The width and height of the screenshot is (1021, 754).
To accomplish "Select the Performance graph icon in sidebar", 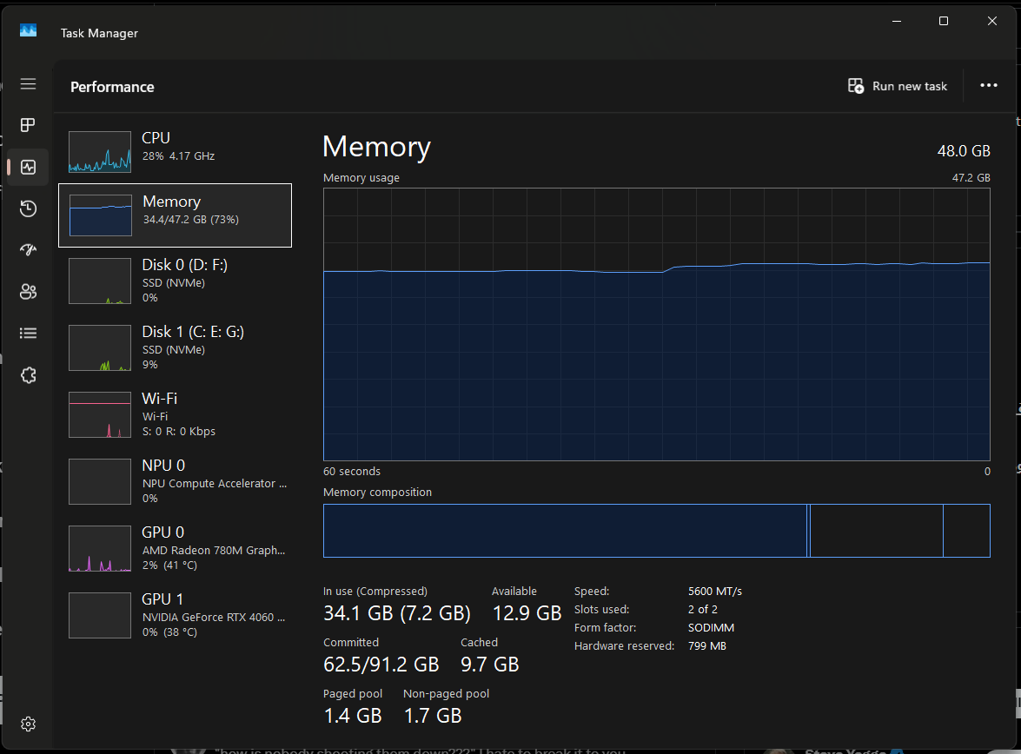I will pyautogui.click(x=28, y=167).
